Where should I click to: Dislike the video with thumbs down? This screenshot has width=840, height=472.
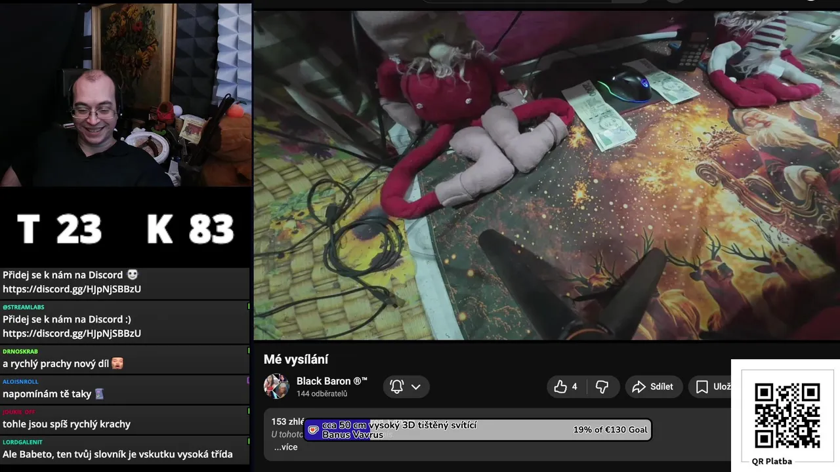click(x=602, y=387)
